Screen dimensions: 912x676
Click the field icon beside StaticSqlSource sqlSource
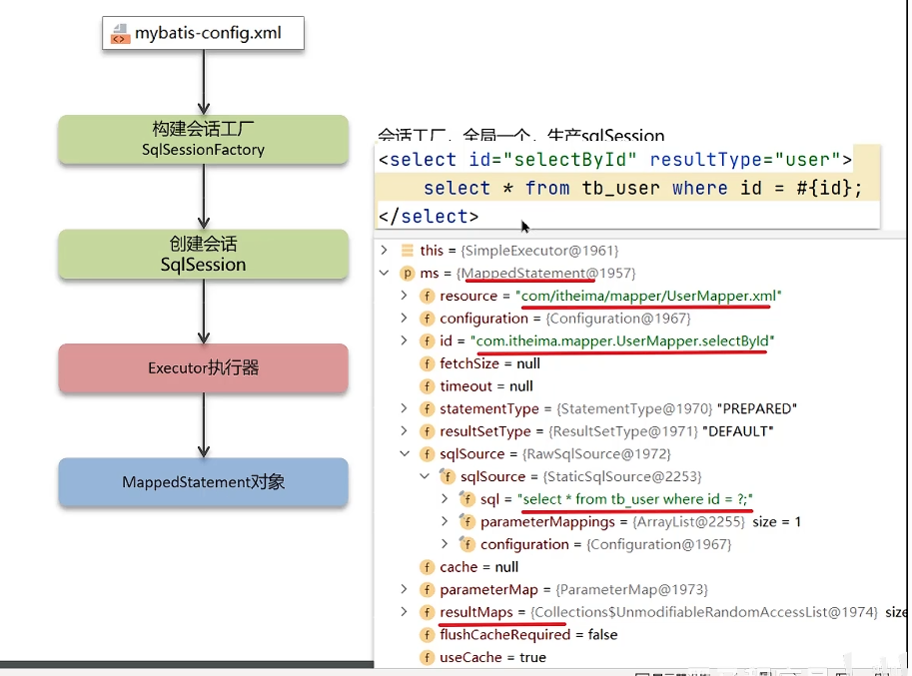coord(448,476)
